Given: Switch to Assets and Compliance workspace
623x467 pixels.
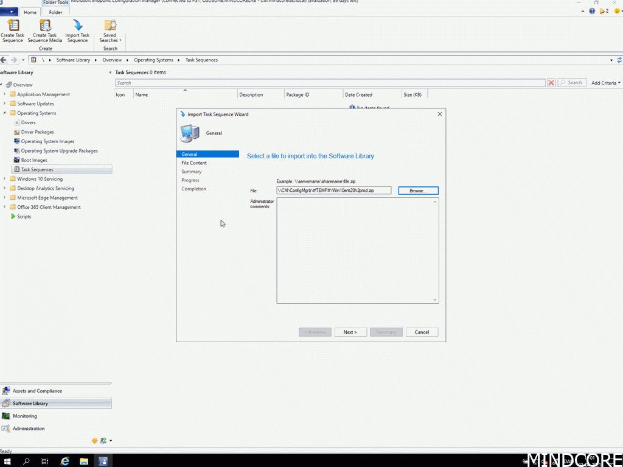Looking at the screenshot, I should pyautogui.click(x=37, y=391).
